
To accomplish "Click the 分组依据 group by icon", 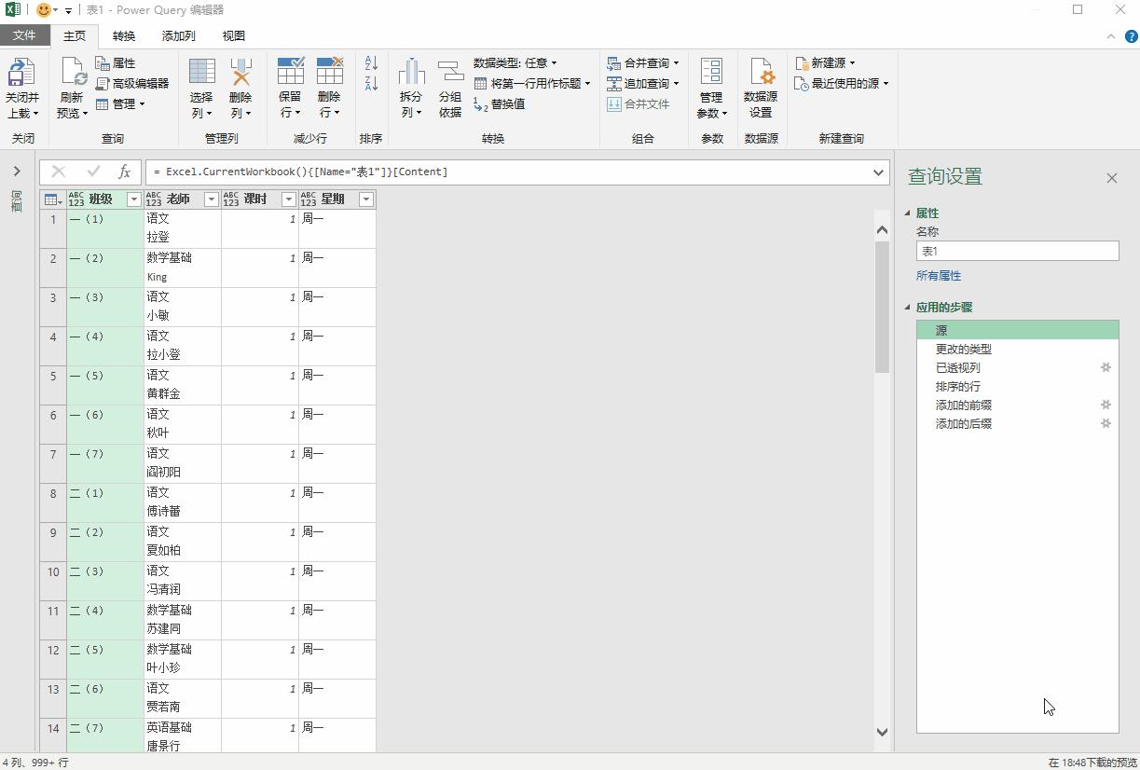I will point(450,73).
